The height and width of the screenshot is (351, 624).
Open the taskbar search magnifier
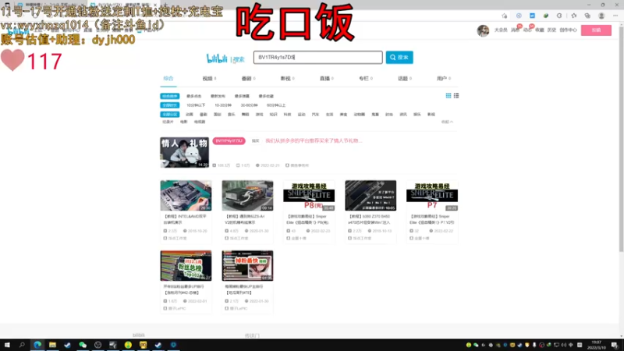(22, 345)
